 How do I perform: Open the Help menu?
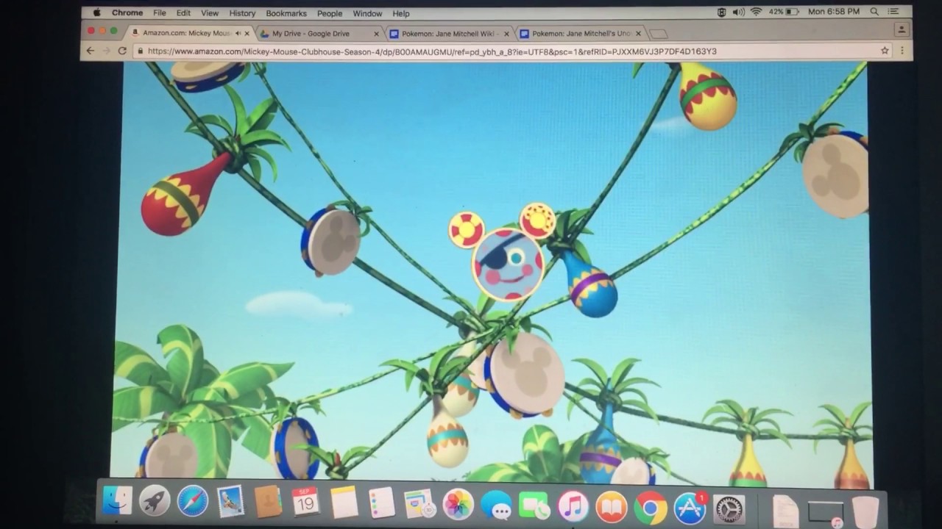click(x=401, y=13)
